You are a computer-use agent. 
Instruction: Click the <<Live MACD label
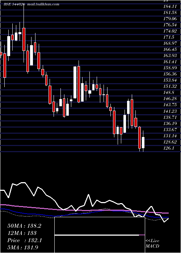pos(152,243)
